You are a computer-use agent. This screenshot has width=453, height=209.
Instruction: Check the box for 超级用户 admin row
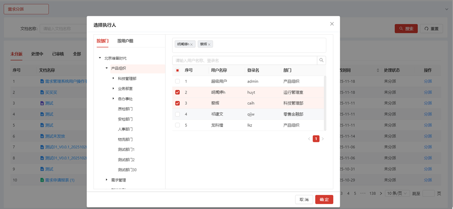(x=177, y=82)
